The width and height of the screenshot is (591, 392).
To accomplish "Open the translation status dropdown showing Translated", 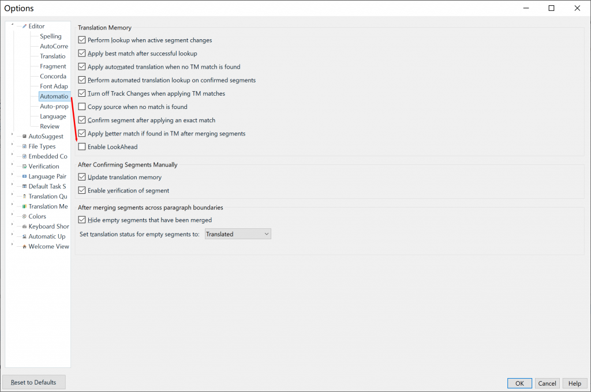I will (238, 234).
